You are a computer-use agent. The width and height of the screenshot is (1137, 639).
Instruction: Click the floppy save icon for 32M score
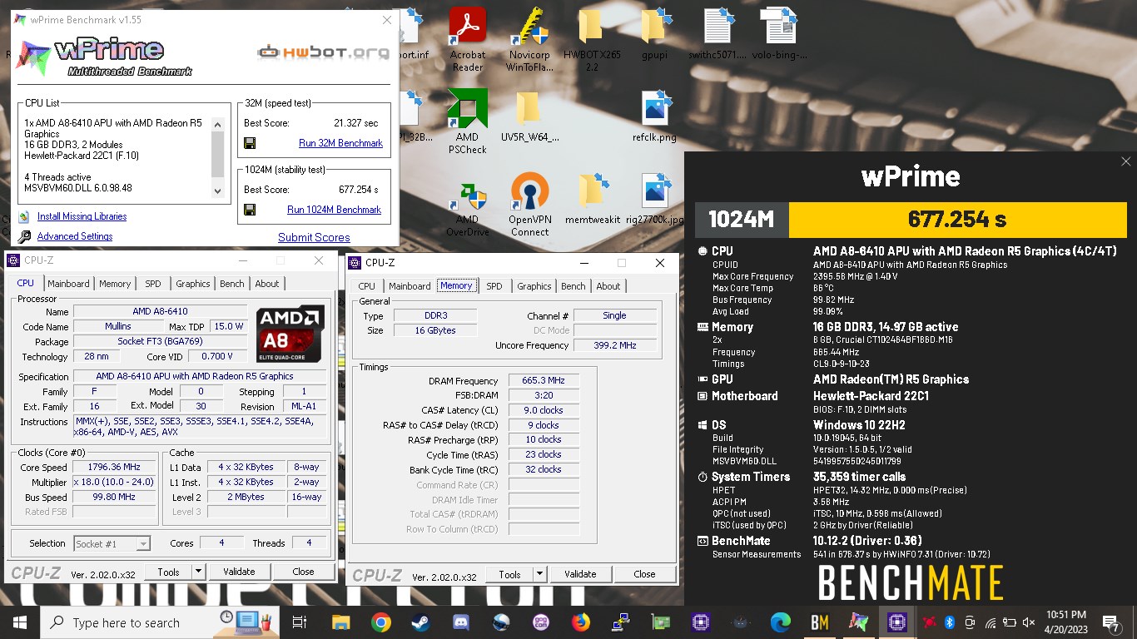point(250,143)
